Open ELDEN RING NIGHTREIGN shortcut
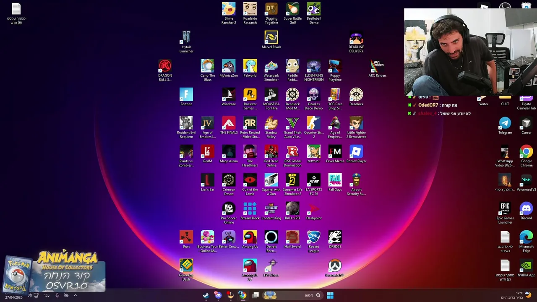 click(314, 70)
